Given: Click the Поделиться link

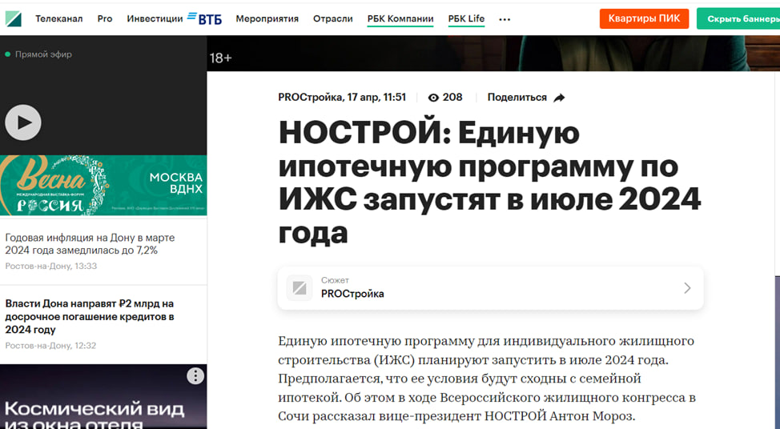Looking at the screenshot, I should click(x=517, y=98).
